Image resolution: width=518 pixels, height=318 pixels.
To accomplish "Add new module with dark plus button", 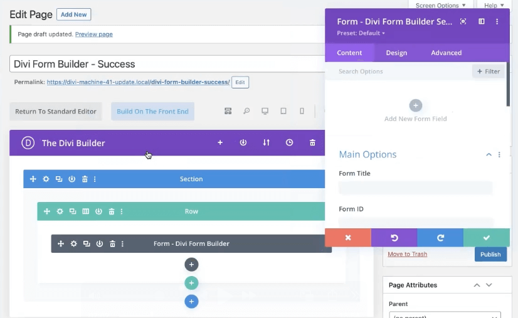I will pyautogui.click(x=191, y=265).
